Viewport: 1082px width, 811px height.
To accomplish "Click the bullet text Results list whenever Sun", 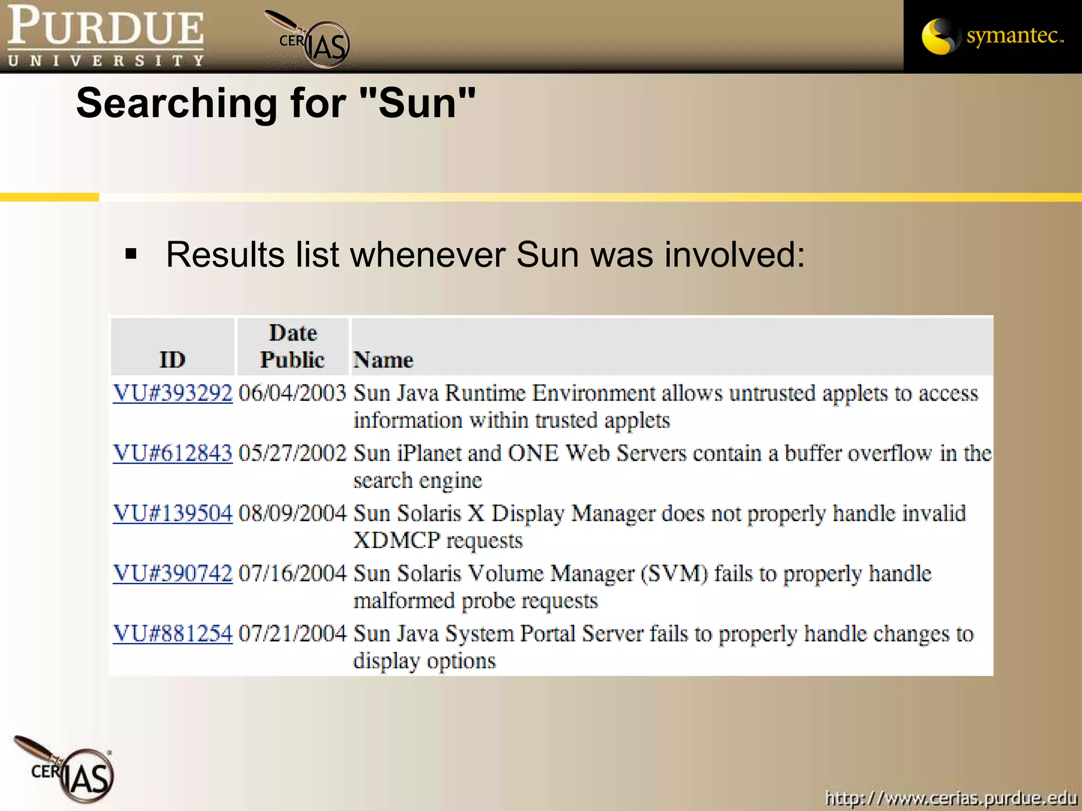I will tap(486, 255).
